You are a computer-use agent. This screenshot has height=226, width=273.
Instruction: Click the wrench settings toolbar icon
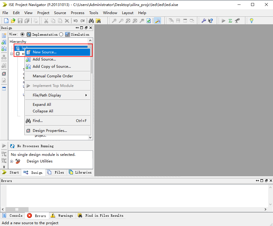click(204, 21)
